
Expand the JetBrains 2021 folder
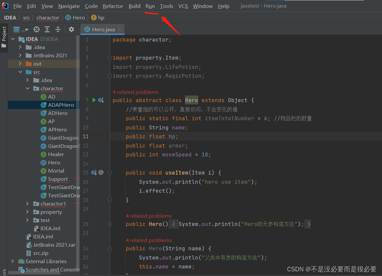click(20, 56)
